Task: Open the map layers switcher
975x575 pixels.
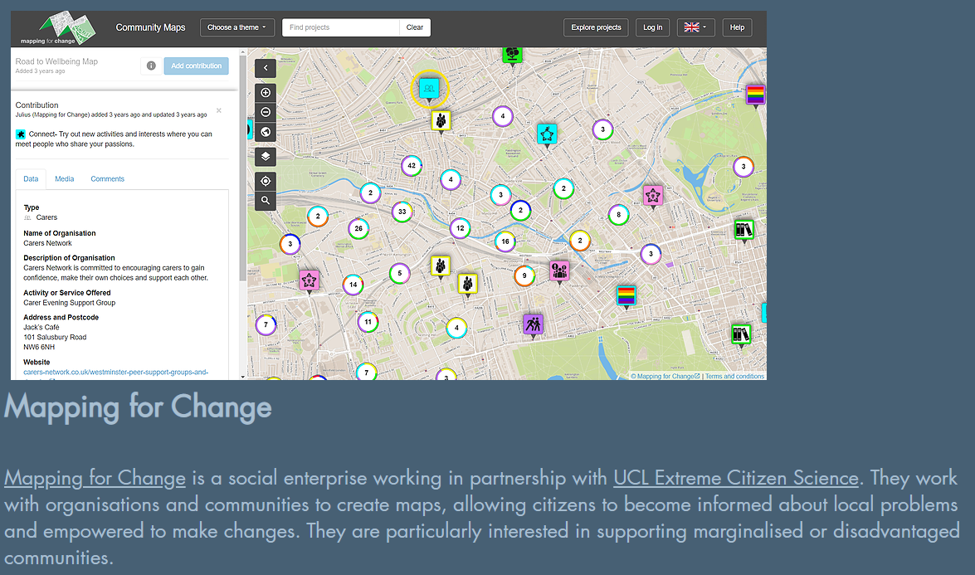Action: [265, 156]
